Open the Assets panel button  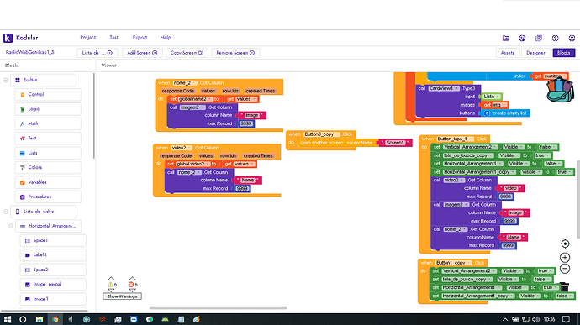(508, 53)
